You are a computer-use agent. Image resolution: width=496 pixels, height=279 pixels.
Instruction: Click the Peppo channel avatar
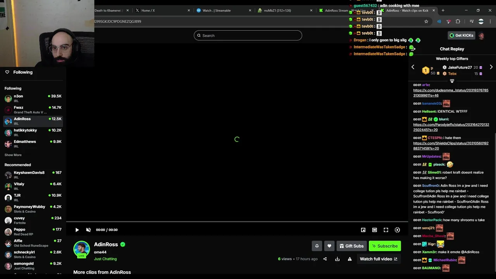point(8,232)
